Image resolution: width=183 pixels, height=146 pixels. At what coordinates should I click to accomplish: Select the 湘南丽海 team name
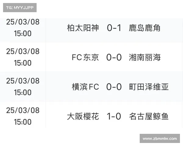tap(145, 57)
